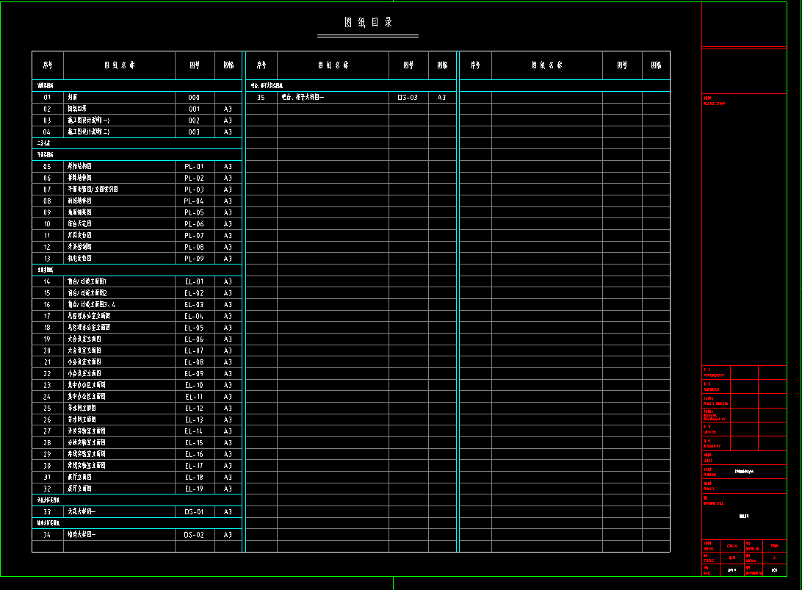
Task: Click the 图纸目录 drawing title text
Action: pos(368,23)
